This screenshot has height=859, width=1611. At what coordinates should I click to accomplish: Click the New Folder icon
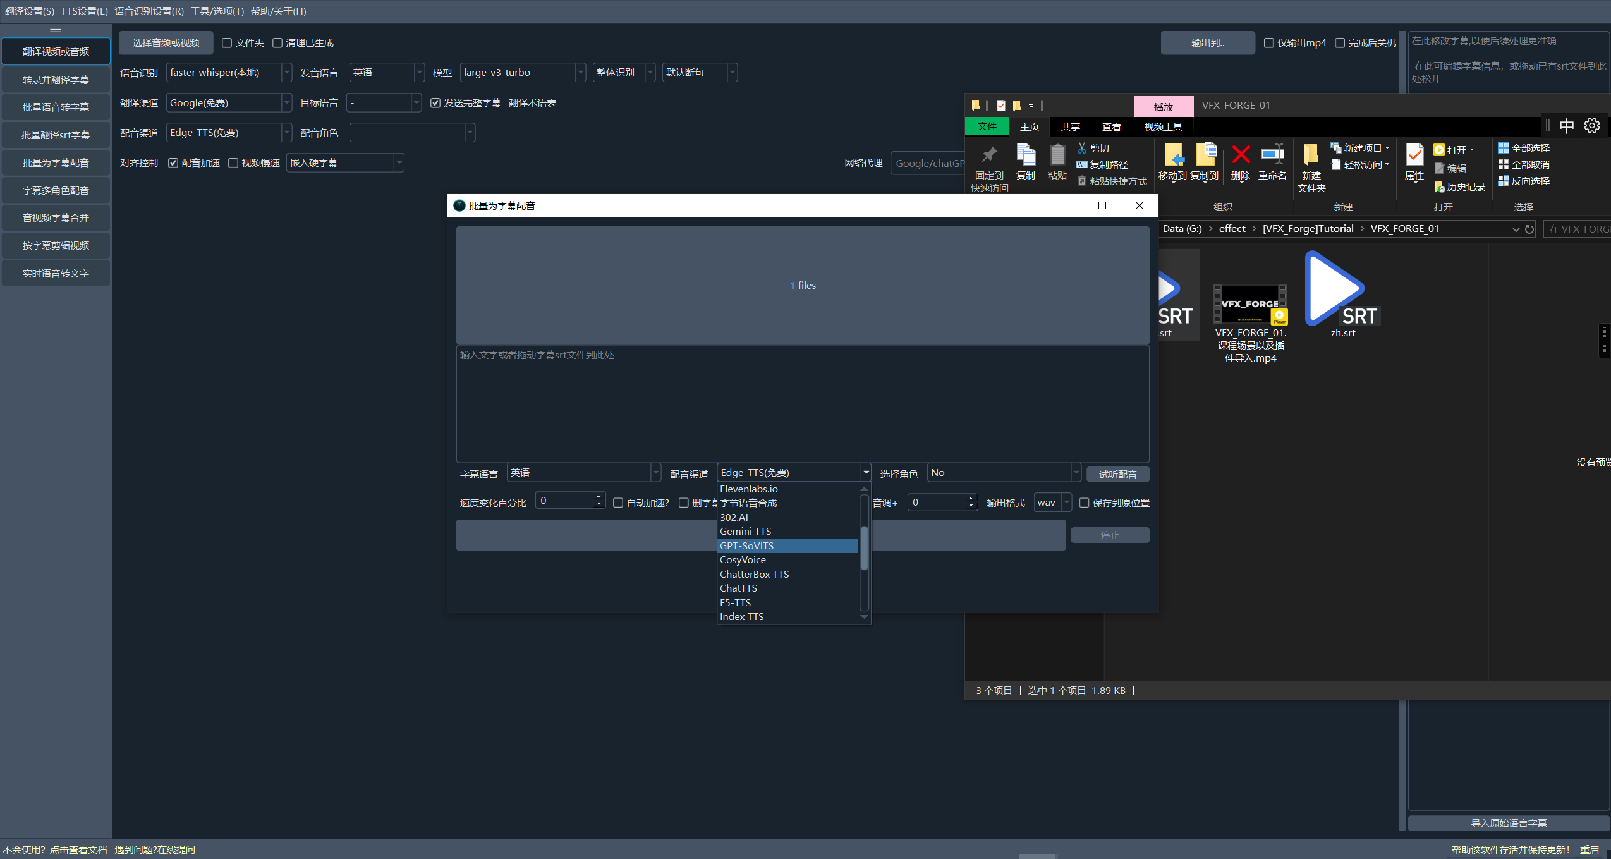1311,155
